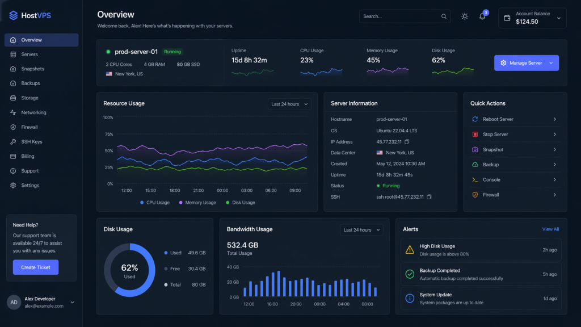The width and height of the screenshot is (581, 327).
Task: Copy the SSH connection string via copy icon
Action: click(x=430, y=197)
